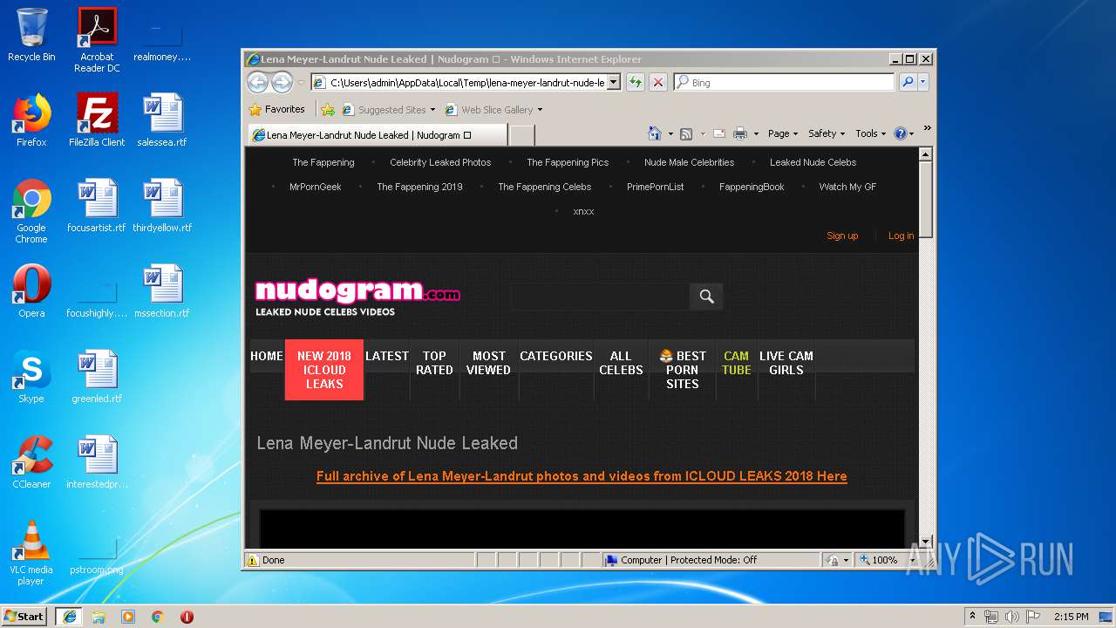Select the FileZilla Client desktop icon
The width and height of the screenshot is (1116, 628).
(x=97, y=120)
